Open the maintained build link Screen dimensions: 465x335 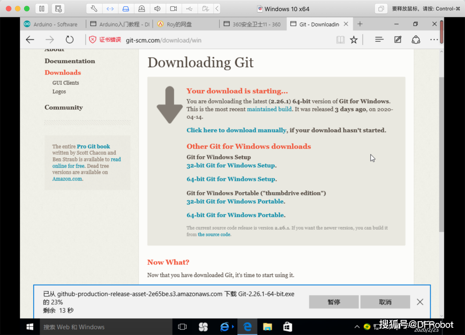(x=269, y=109)
